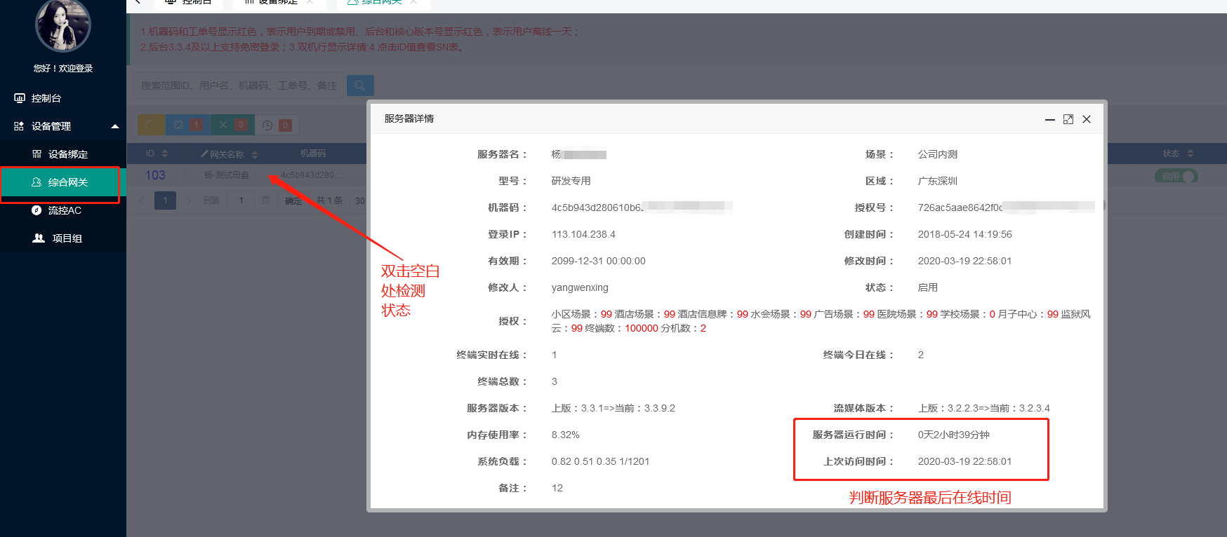Image resolution: width=1227 pixels, height=537 pixels.
Task: Sort by 状态 column arrows
Action: click(x=1190, y=154)
